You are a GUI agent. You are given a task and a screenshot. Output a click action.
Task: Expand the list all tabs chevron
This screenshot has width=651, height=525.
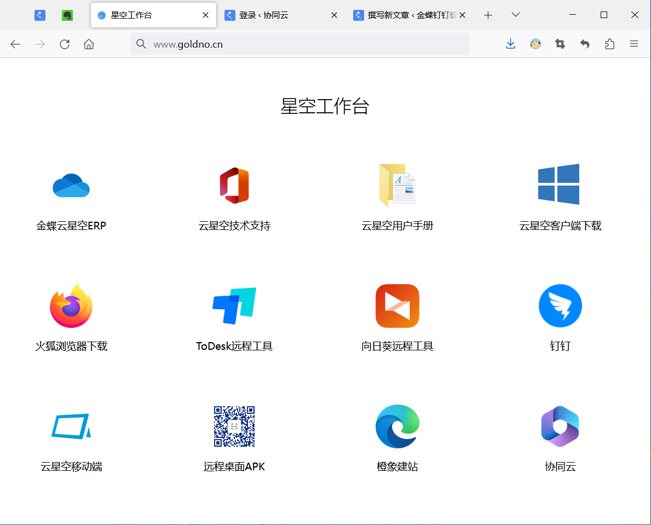516,15
